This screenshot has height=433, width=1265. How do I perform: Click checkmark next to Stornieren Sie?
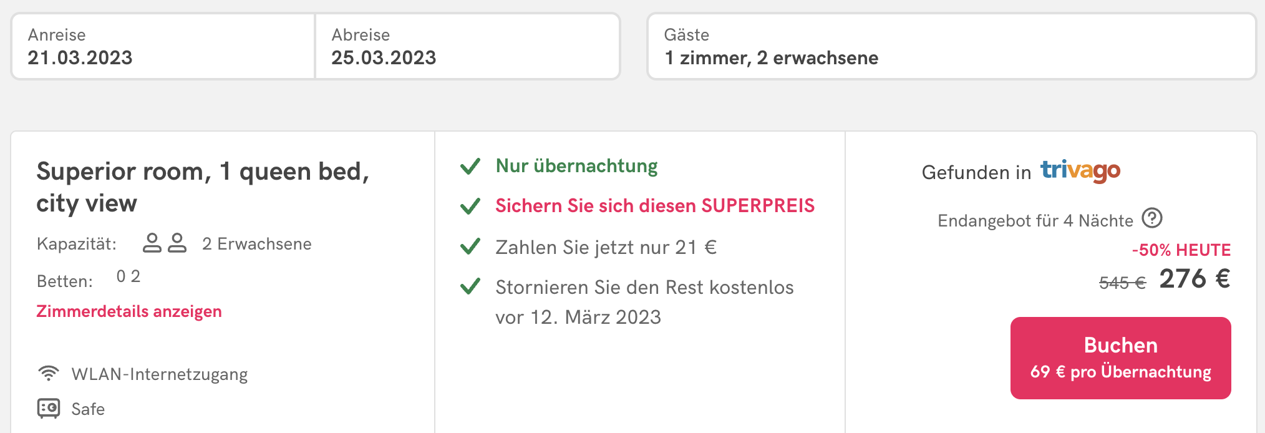click(x=470, y=286)
